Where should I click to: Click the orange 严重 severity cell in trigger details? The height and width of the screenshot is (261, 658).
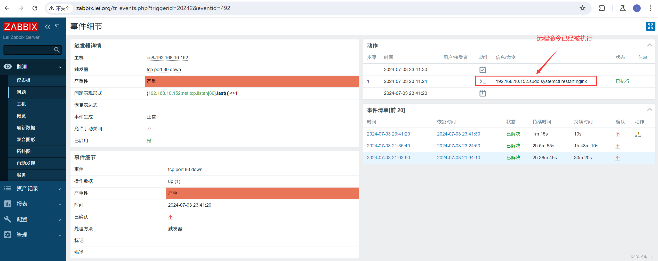click(252, 81)
